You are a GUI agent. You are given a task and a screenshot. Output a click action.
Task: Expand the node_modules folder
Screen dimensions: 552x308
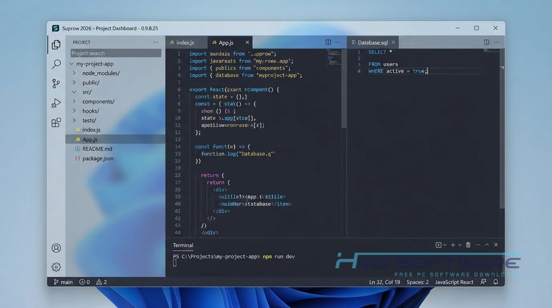[x=74, y=73]
